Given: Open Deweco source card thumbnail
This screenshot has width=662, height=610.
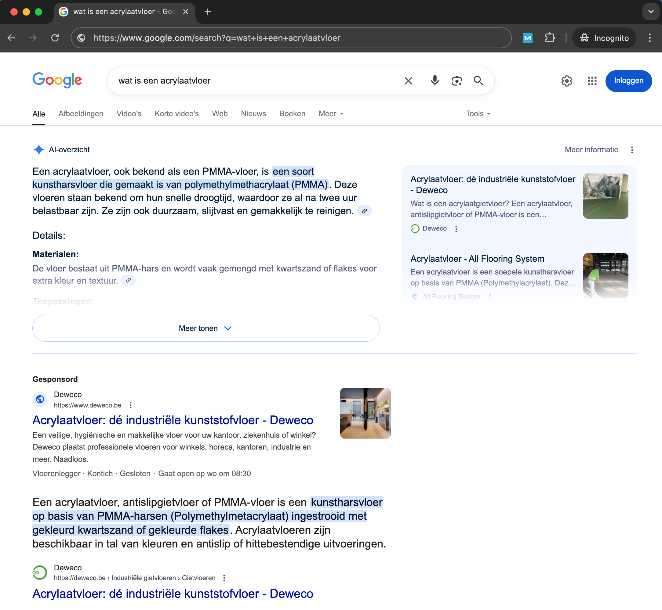Looking at the screenshot, I should tap(605, 196).
